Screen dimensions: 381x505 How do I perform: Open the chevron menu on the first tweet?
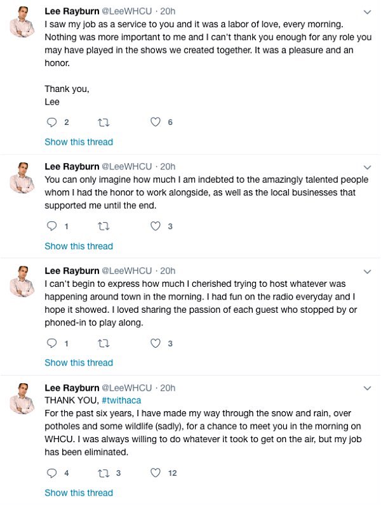(x=367, y=12)
